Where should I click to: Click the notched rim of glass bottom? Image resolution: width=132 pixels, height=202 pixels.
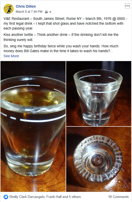pos(98,159)
